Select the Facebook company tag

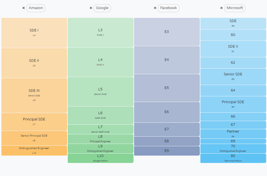[168, 8]
